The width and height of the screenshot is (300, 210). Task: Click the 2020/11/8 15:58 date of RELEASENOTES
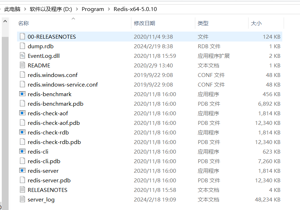tap(155, 190)
